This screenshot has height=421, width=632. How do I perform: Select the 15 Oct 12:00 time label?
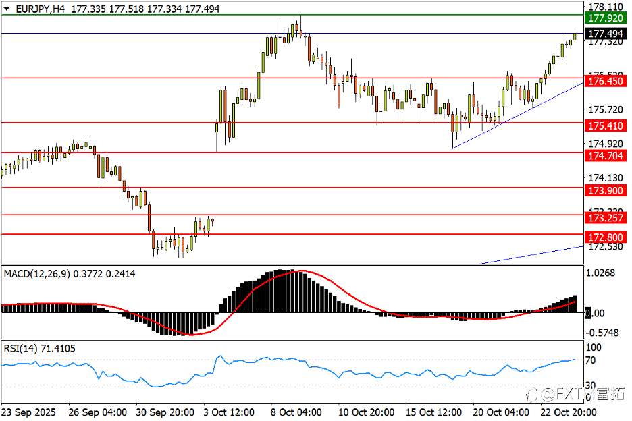pyautogui.click(x=433, y=412)
